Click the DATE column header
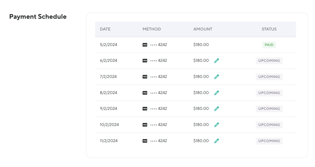The image size is (315, 167). pyautogui.click(x=105, y=29)
